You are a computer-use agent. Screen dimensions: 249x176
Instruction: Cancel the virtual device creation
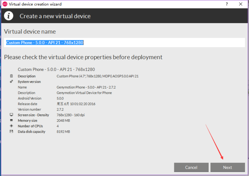coord(191,167)
